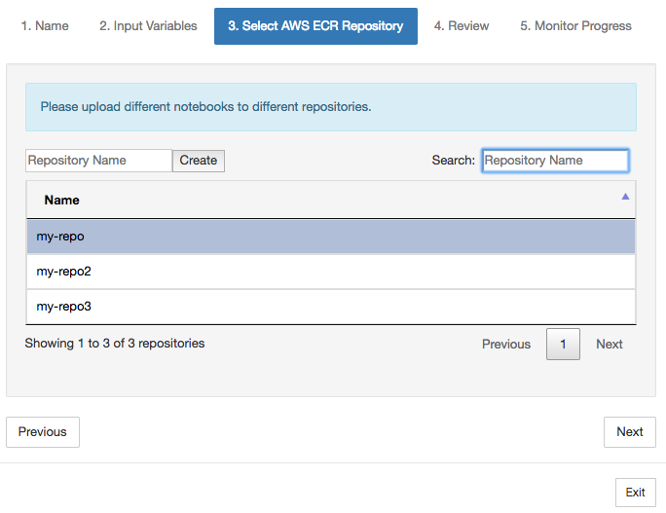
Task: Focus the Search repository name box
Action: click(555, 161)
